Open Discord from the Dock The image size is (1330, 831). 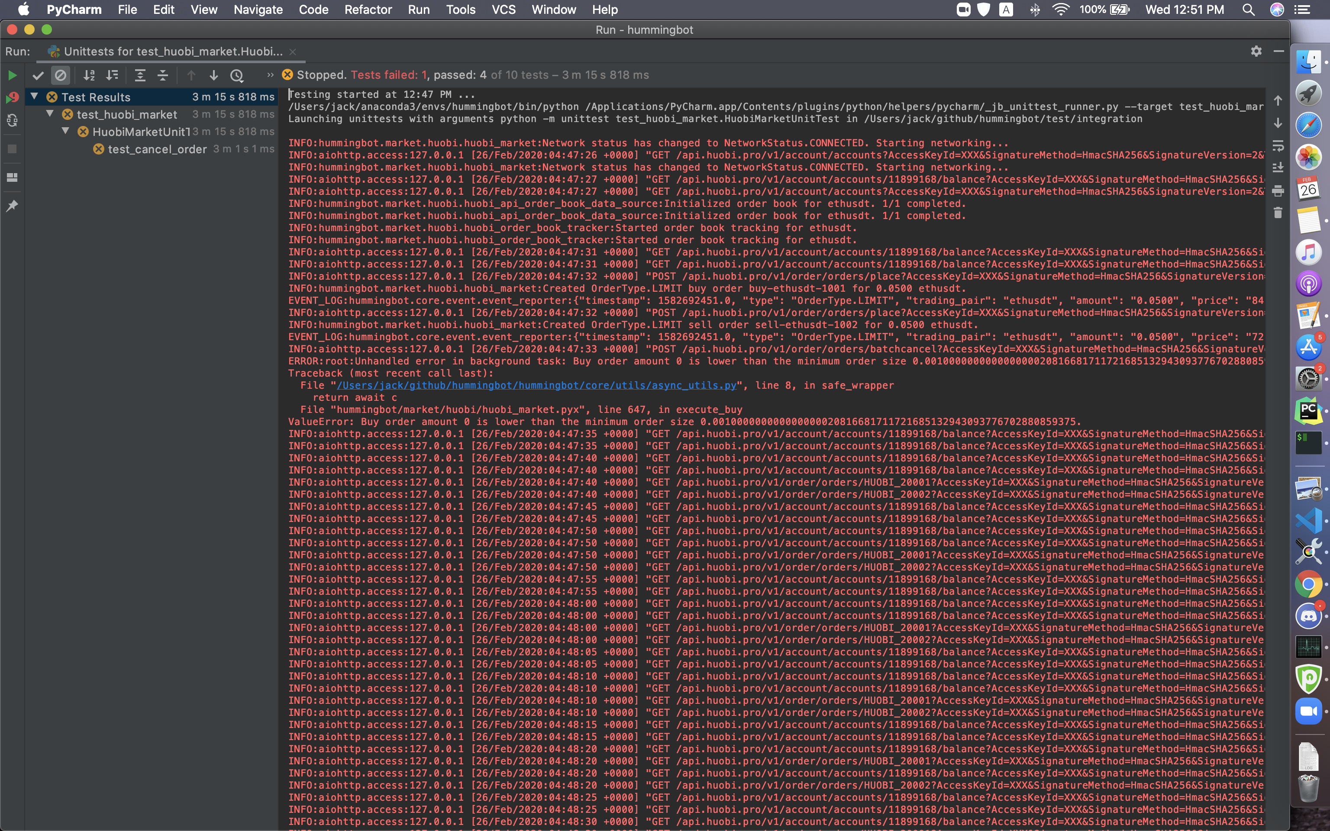(1308, 615)
